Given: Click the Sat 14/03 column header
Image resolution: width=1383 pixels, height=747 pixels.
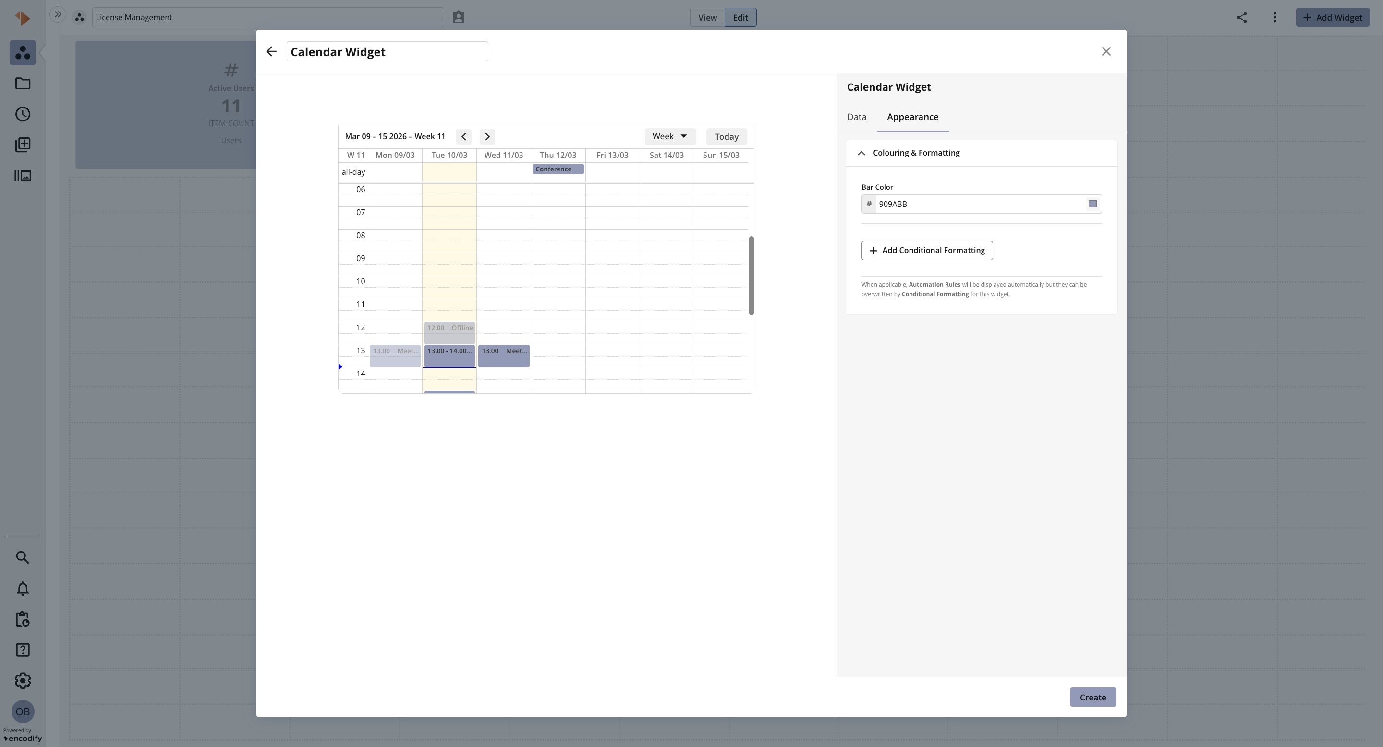Looking at the screenshot, I should pyautogui.click(x=666, y=155).
